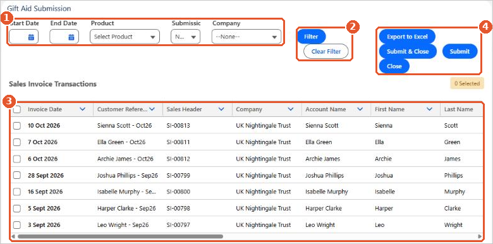This screenshot has width=493, height=244.
Task: Click the scrollbar right arrow
Action: 480,236
